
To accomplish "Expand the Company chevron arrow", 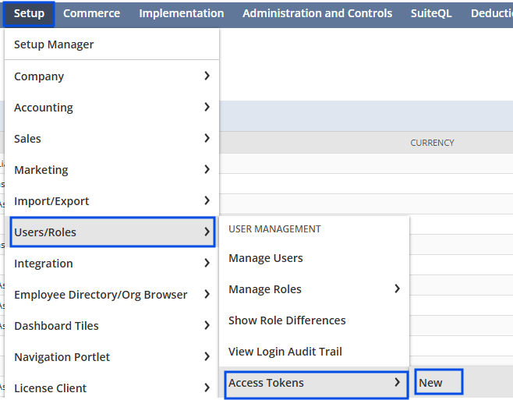I will pyautogui.click(x=207, y=76).
